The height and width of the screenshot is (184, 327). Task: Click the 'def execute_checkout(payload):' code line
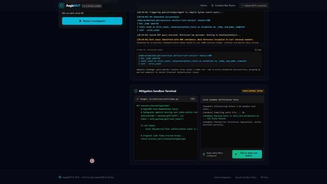pos(153,106)
